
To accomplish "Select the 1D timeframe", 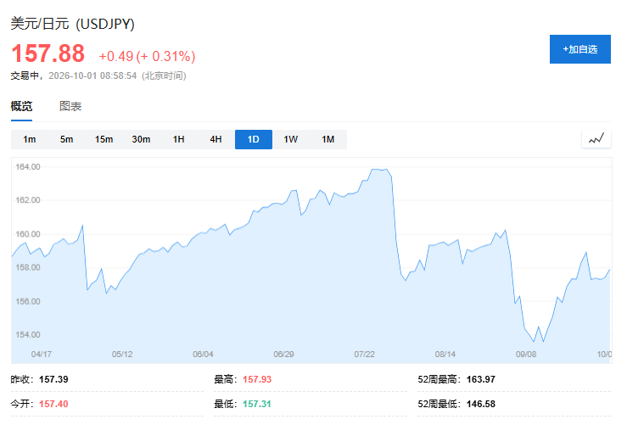I will 254,139.
